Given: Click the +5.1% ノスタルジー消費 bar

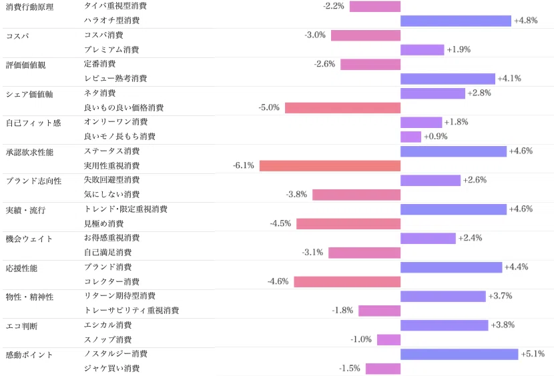Looking at the screenshot, I should [x=459, y=354].
